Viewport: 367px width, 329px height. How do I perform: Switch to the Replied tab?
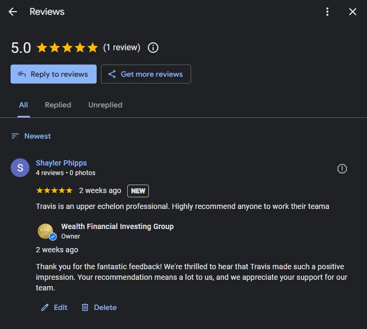click(58, 105)
